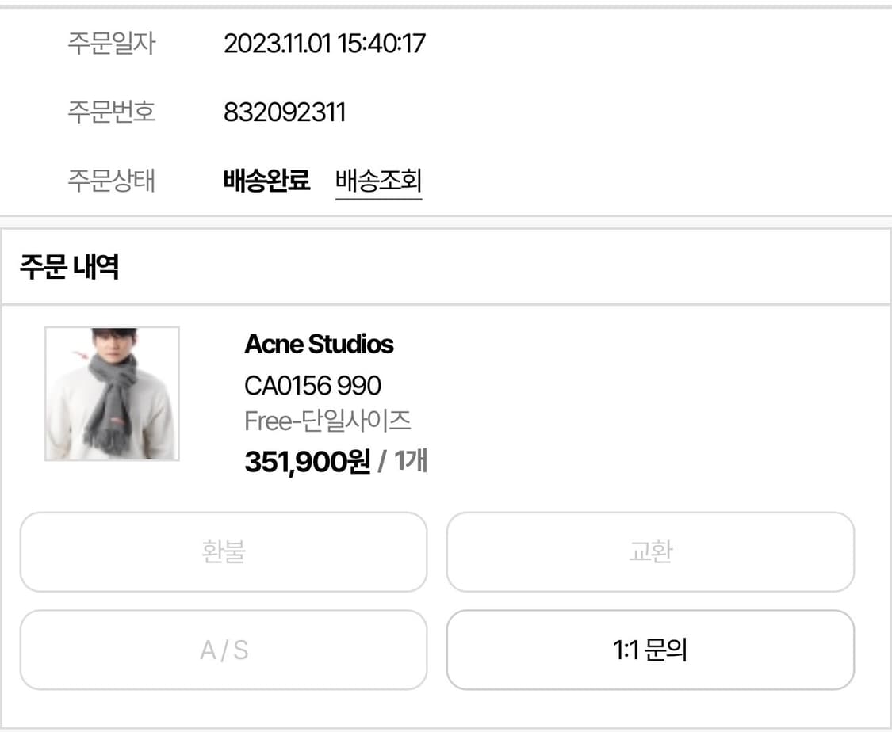
Task: Click the 교환 exchange button
Action: click(650, 552)
